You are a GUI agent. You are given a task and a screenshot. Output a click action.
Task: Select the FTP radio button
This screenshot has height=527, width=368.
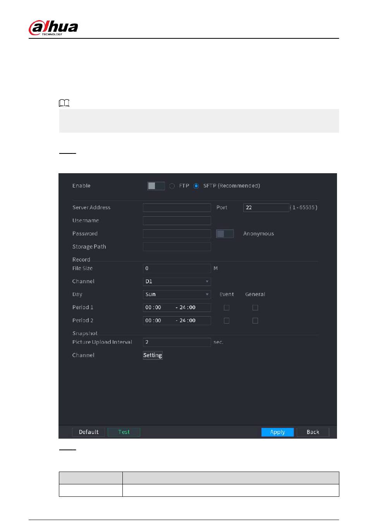pyautogui.click(x=172, y=186)
